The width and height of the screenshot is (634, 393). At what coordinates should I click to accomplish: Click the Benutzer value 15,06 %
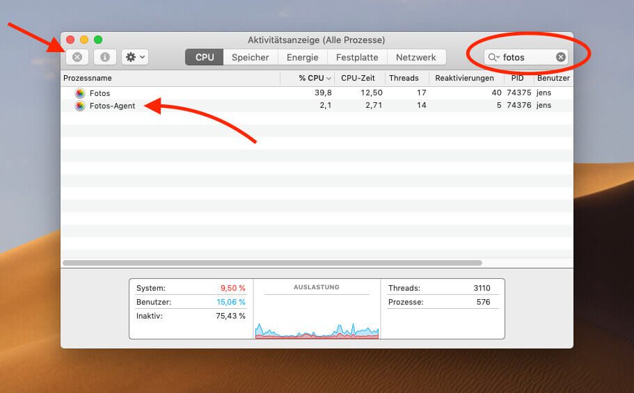click(x=231, y=302)
